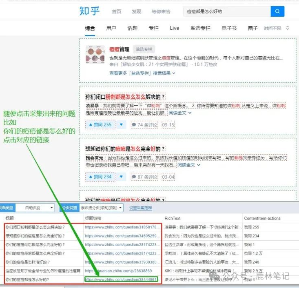Open link zhihu.com/question/38444861
This screenshot has height=288, width=299.
pos(121,279)
